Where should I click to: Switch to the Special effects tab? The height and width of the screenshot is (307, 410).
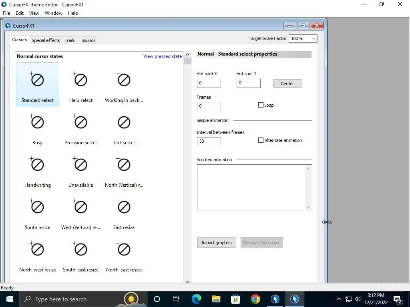46,40
